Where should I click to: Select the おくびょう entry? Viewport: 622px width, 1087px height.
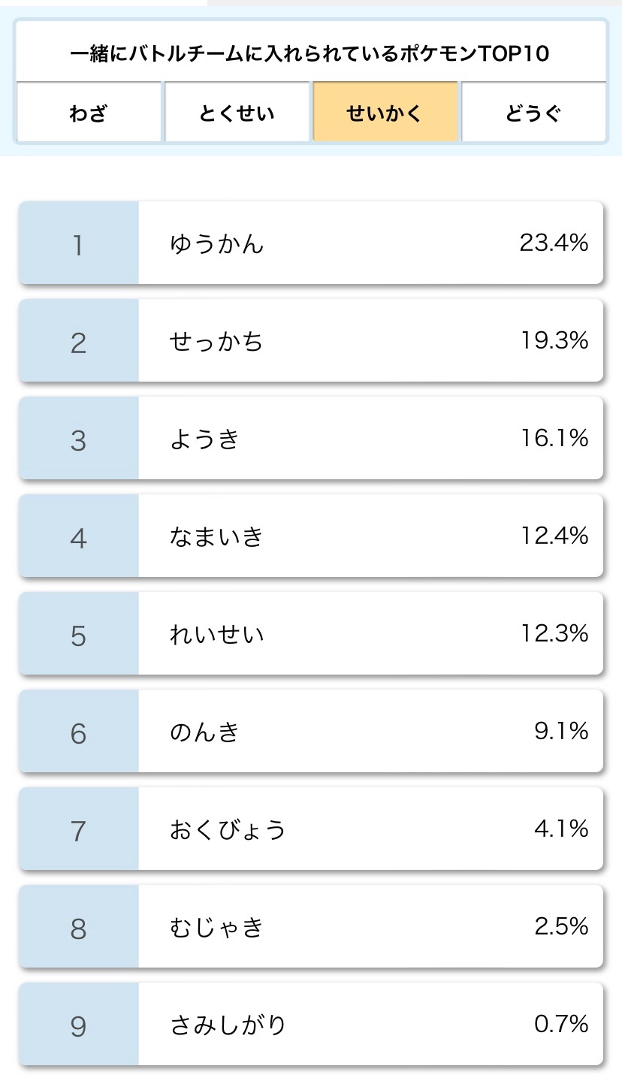311,829
